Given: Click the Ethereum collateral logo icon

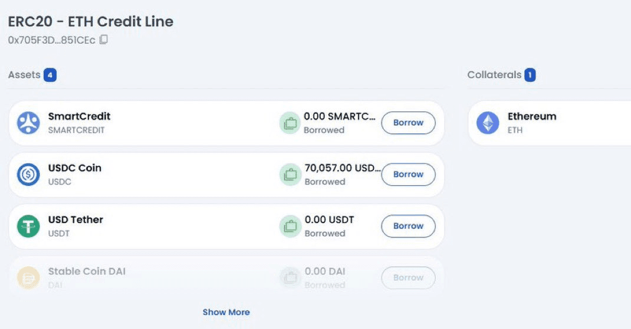Looking at the screenshot, I should click(488, 123).
